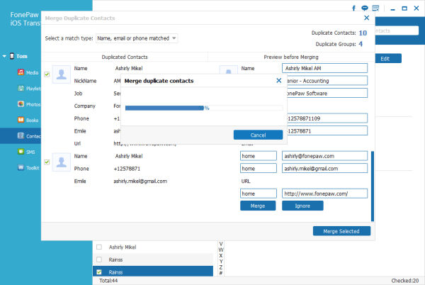
Task: Click the home label beside ashirly@fonepaw.com
Action: (x=259, y=156)
